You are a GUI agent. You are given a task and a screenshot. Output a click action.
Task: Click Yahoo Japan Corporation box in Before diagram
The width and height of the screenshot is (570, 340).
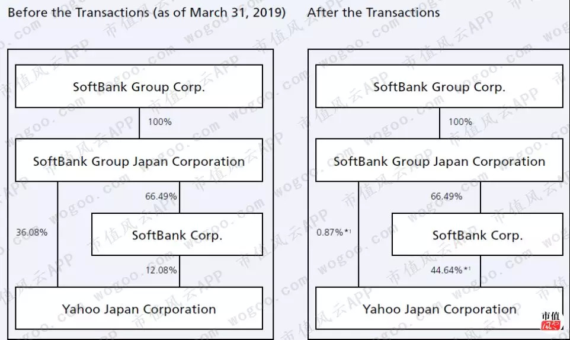[139, 309]
